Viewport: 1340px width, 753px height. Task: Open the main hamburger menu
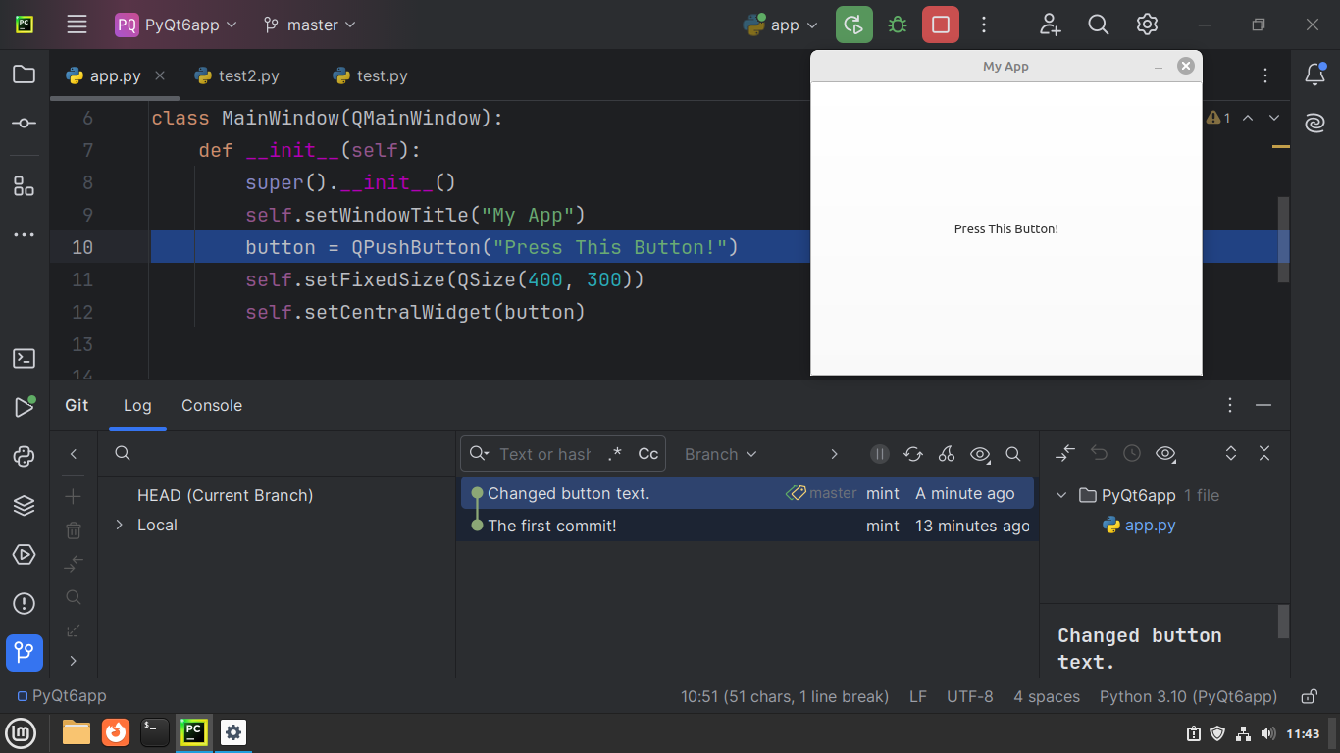77,25
